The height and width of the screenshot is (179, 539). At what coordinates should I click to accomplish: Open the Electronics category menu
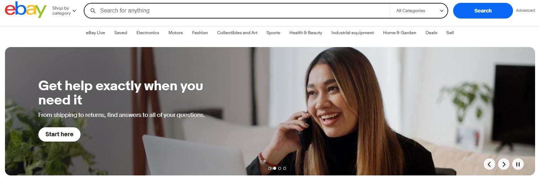(x=147, y=33)
